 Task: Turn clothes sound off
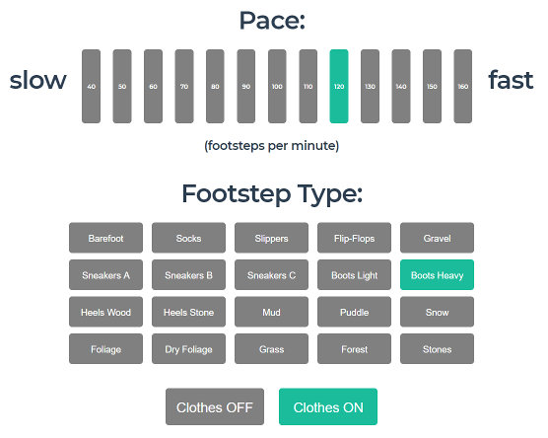[215, 406]
